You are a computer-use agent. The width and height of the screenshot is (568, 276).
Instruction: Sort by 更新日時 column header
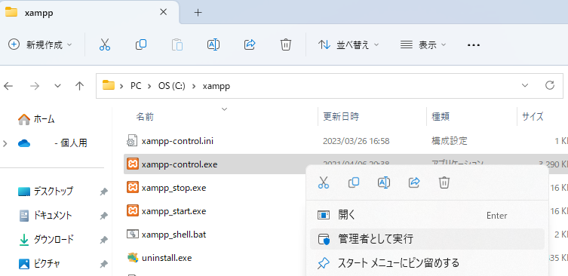coord(341,117)
